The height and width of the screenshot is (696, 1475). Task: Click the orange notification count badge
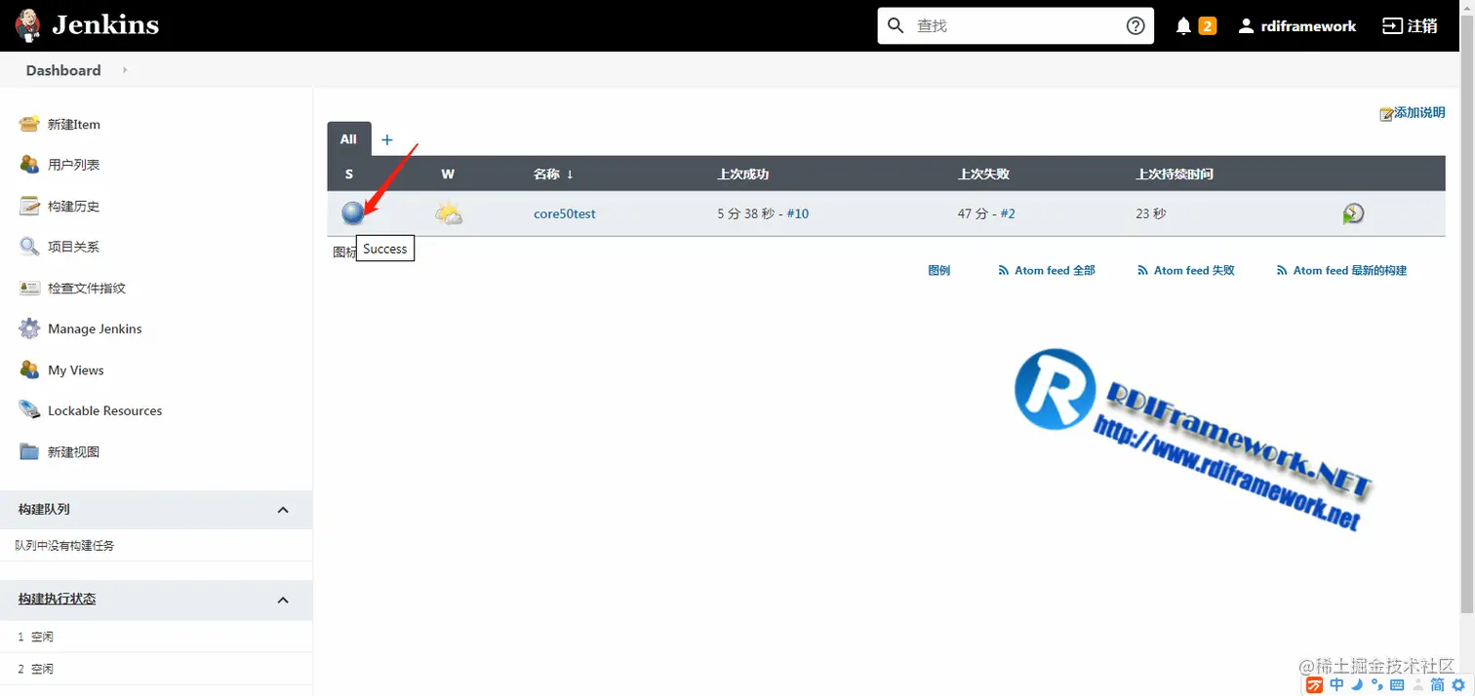1208,26
